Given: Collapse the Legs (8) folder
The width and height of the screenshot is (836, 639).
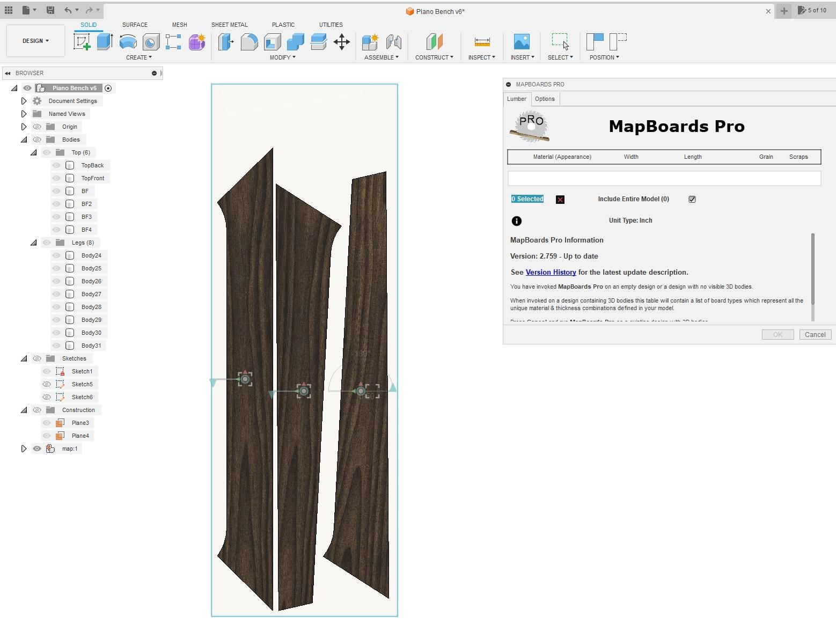Looking at the screenshot, I should (33, 243).
